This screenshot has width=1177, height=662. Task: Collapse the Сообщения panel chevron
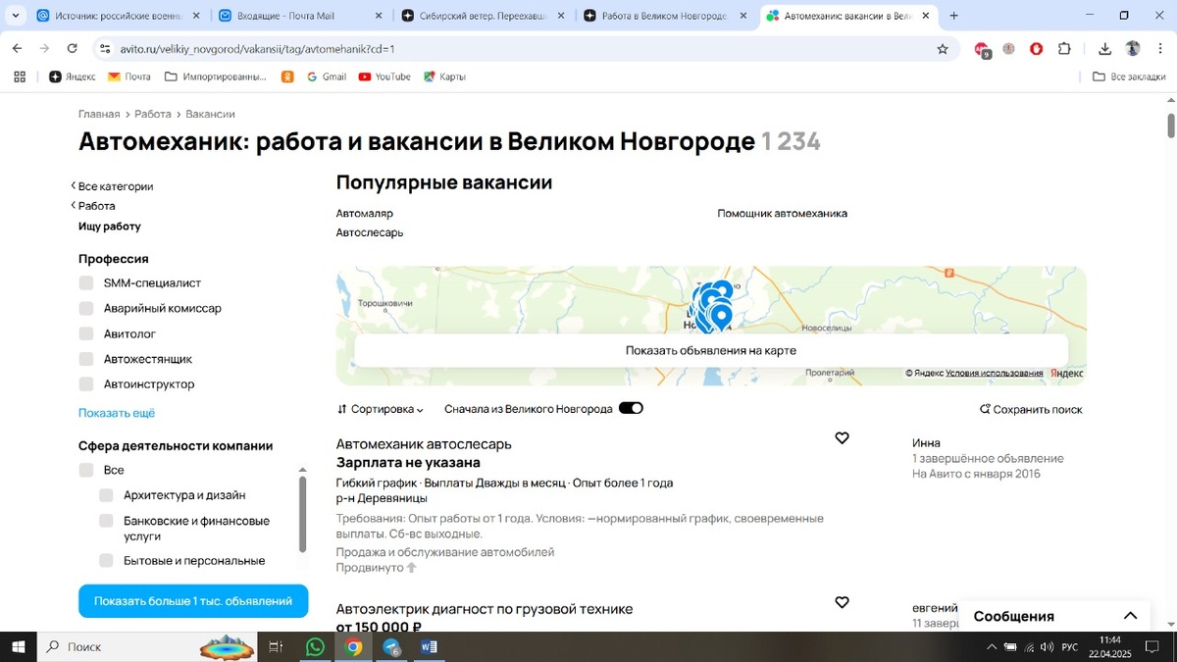click(x=1131, y=615)
